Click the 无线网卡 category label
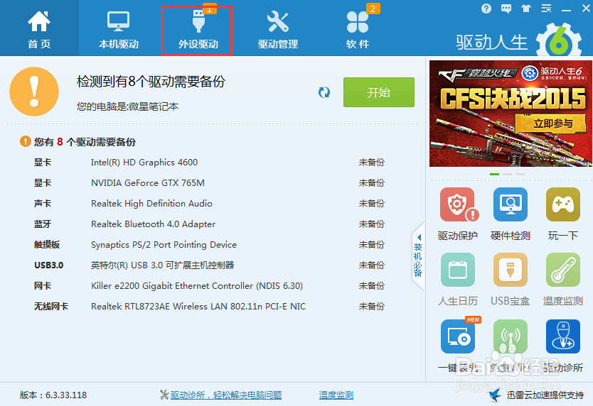The width and height of the screenshot is (593, 406). 51,307
